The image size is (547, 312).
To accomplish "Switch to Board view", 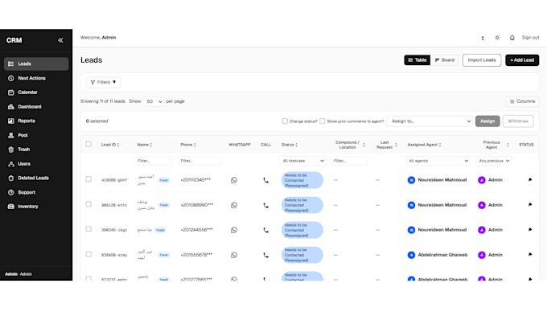I will pyautogui.click(x=444, y=60).
